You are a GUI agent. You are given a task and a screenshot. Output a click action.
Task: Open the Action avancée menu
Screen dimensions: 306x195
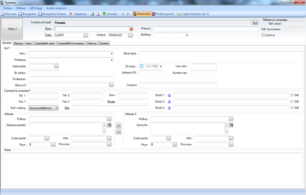pos(56,8)
